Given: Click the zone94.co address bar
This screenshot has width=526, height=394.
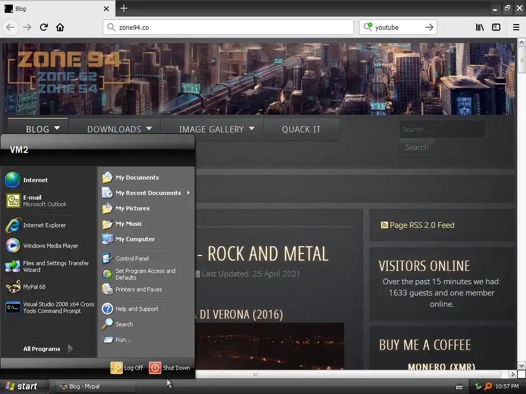Looking at the screenshot, I should pos(228,27).
